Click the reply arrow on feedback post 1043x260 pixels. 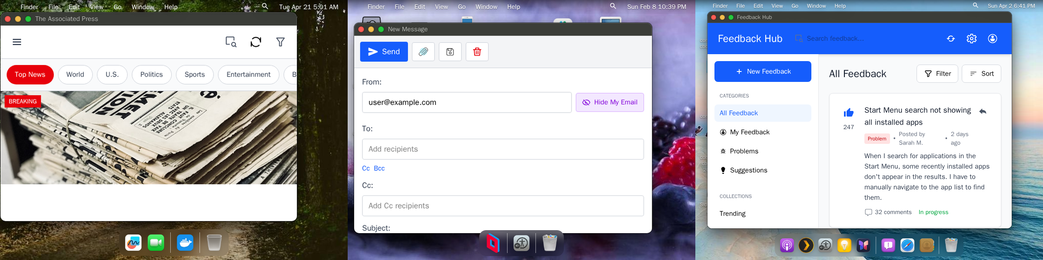[x=983, y=112]
